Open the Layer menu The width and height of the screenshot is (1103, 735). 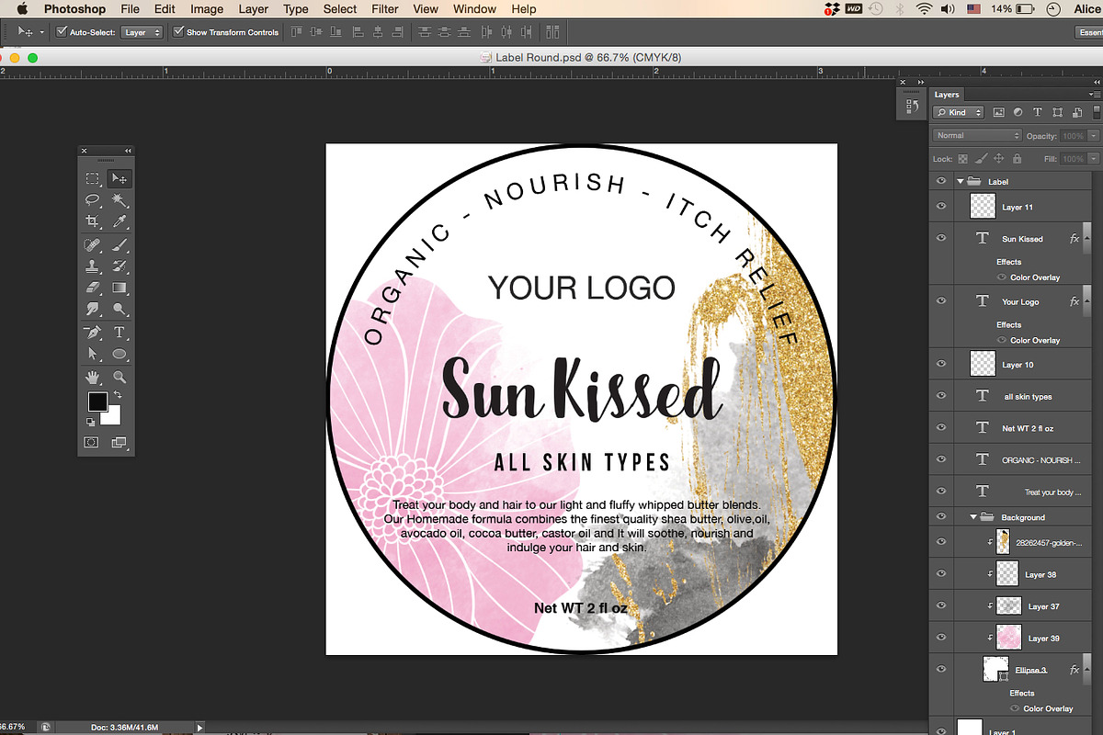[x=253, y=9]
